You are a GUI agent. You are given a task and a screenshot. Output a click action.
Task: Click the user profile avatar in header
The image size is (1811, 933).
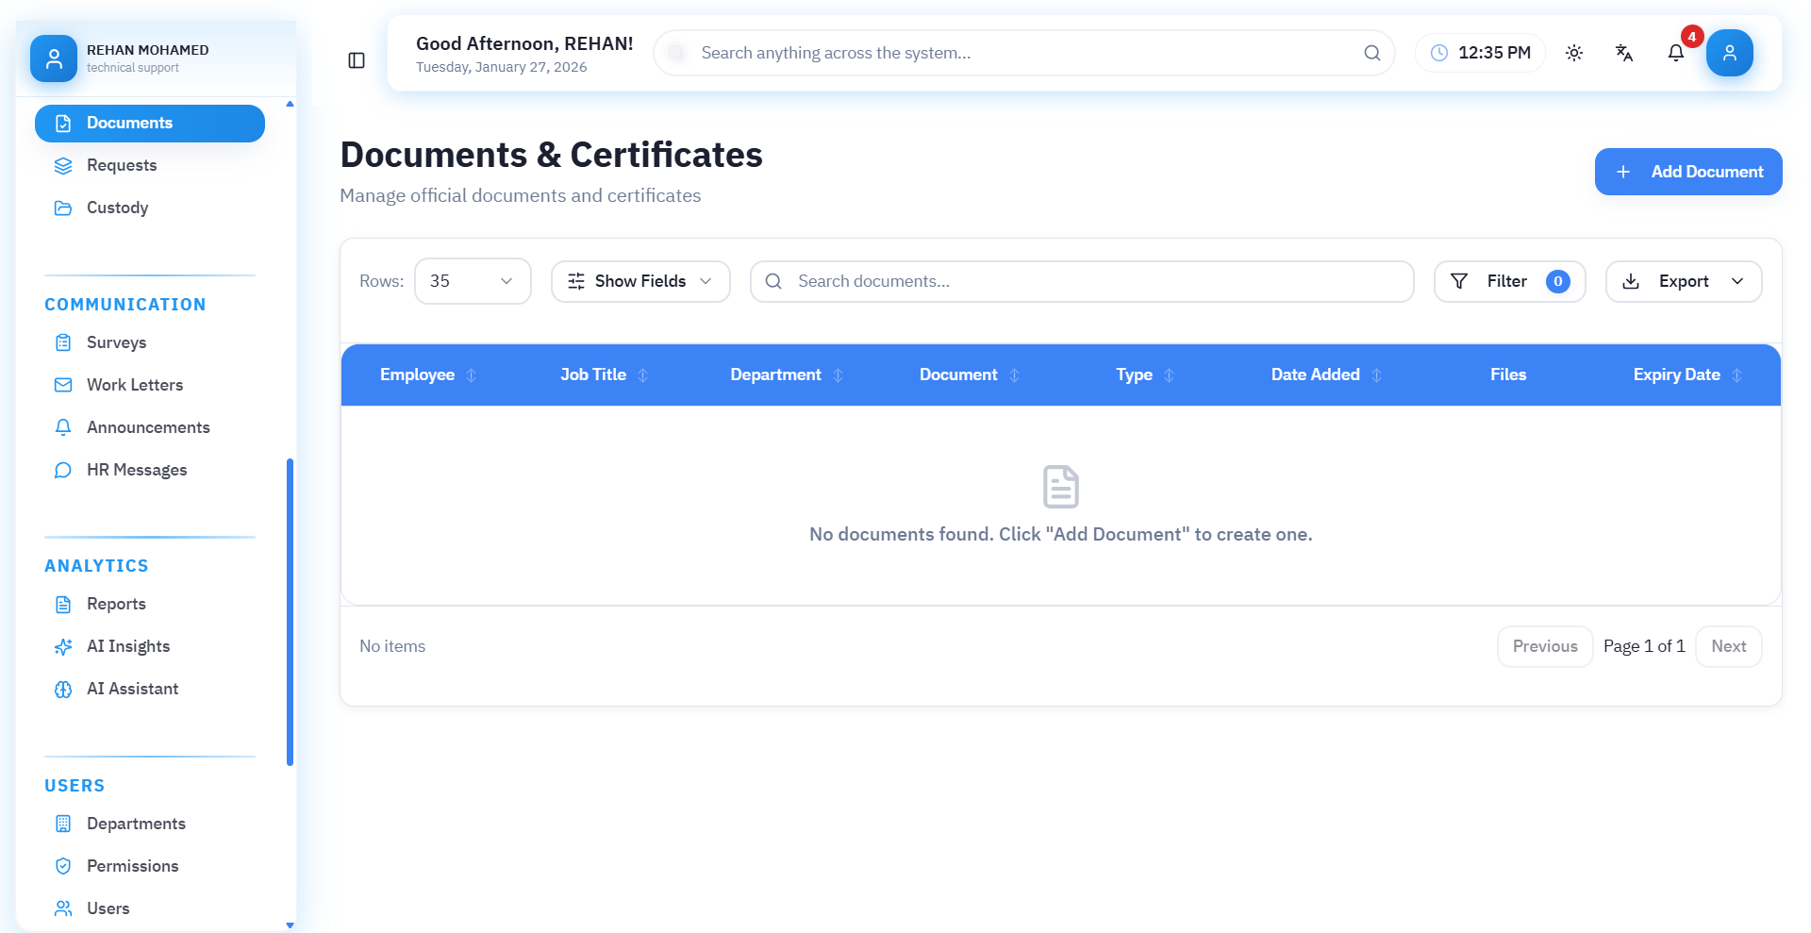1729,53
